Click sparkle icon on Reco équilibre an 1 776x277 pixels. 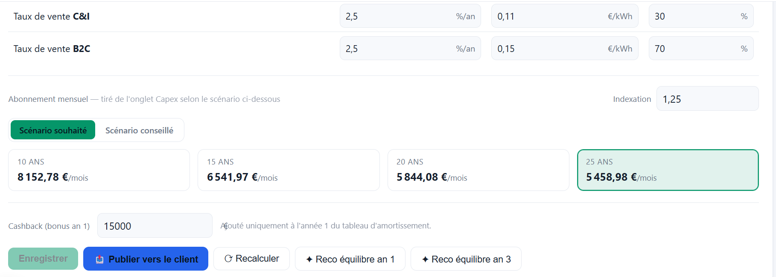[x=309, y=259]
